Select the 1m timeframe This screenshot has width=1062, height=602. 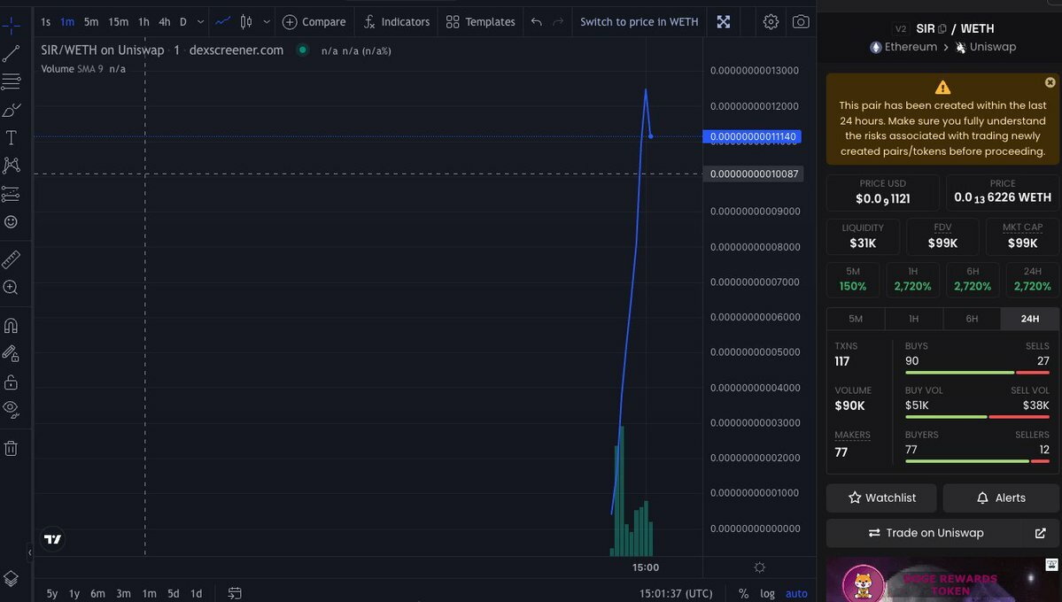[x=67, y=21]
